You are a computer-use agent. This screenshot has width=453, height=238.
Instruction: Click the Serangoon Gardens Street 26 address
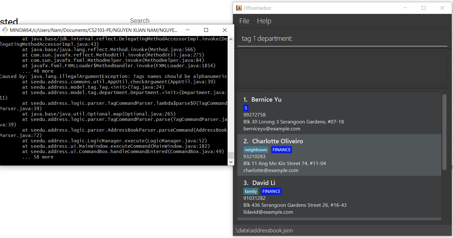tap(295, 205)
